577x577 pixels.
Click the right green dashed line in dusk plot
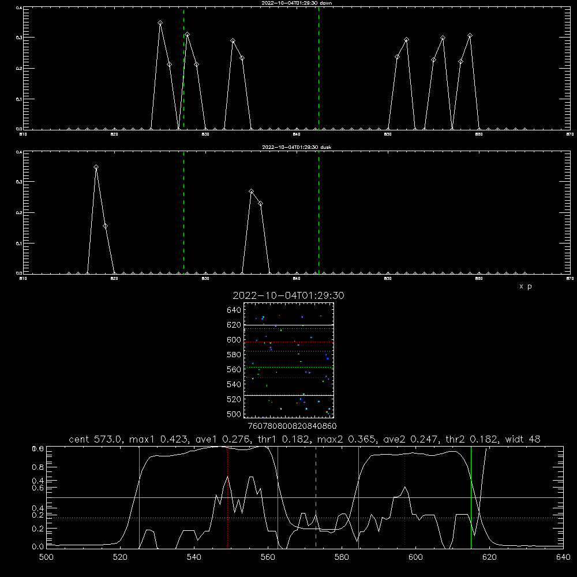click(x=319, y=212)
